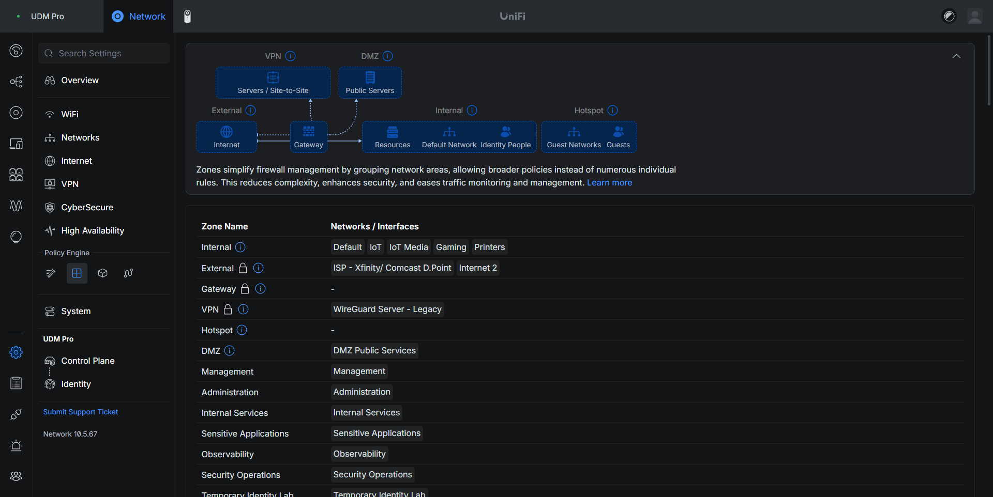Click the Gateway node in zone diagram
This screenshot has height=497, width=993.
pos(309,137)
